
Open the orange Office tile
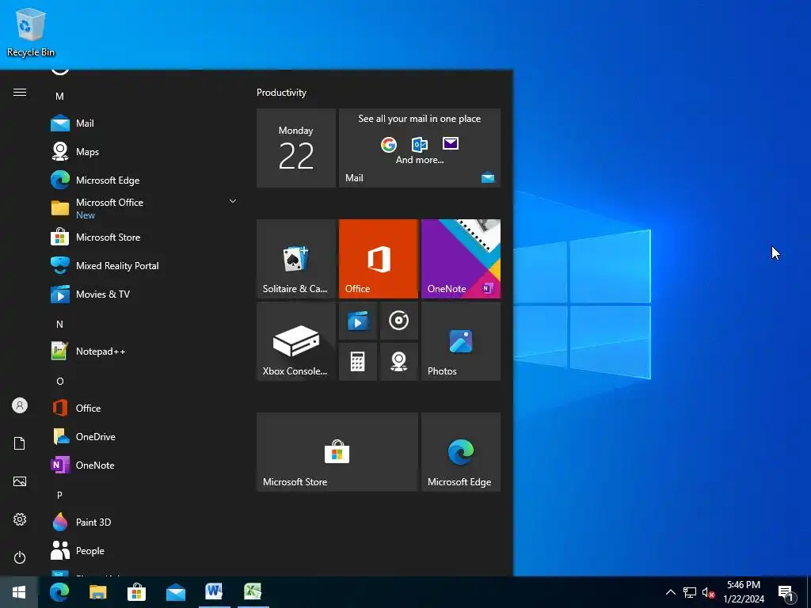378,259
